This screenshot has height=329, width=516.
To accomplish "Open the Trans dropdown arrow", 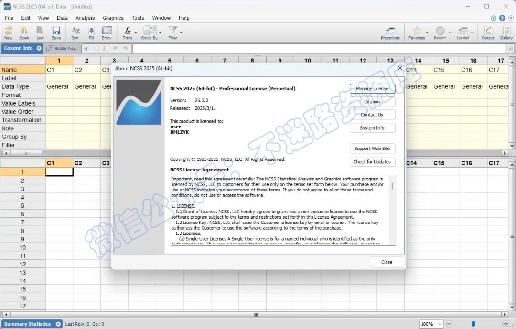I will click(x=136, y=32).
